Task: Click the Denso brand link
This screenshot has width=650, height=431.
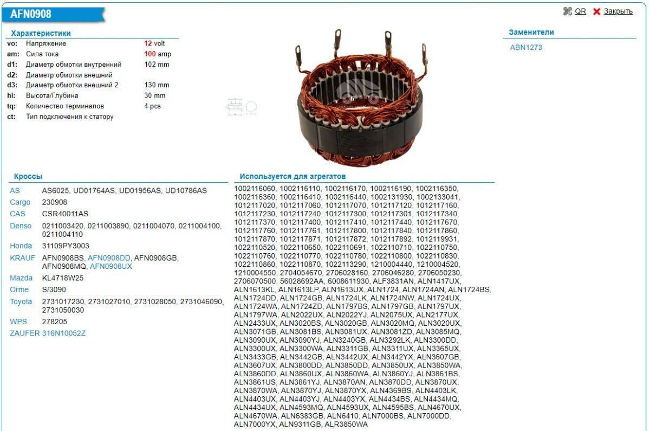Action: (21, 226)
